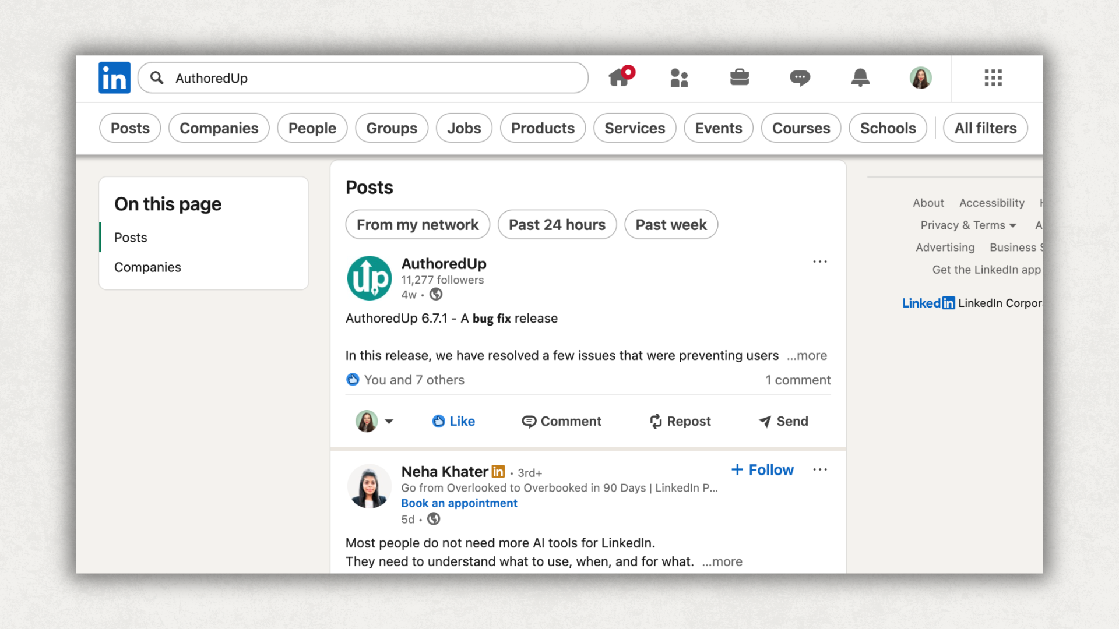Image resolution: width=1119 pixels, height=629 pixels.
Task: Open the AuthoredUp company name link
Action: pyautogui.click(x=444, y=264)
